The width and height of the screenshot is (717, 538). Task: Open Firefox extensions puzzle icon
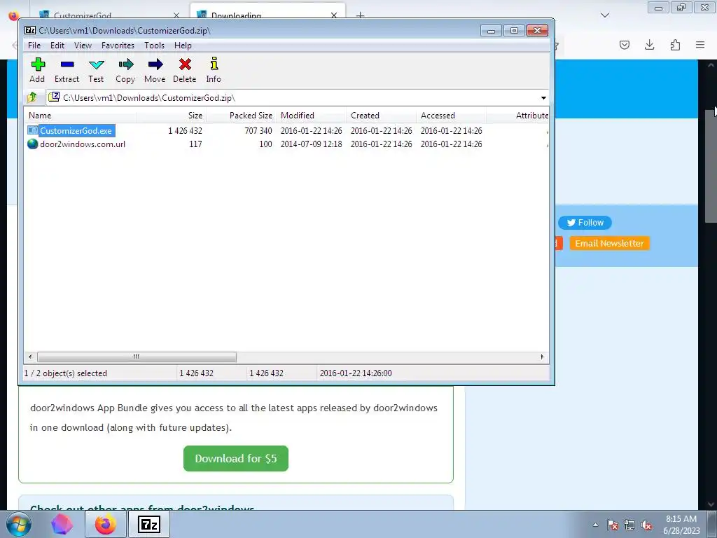[x=675, y=45]
